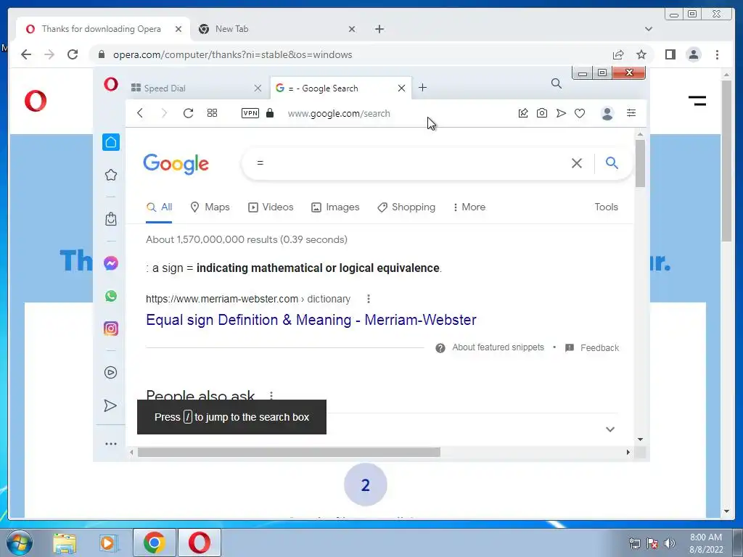Open People also ask options menu
This screenshot has width=743, height=557.
coord(271,395)
